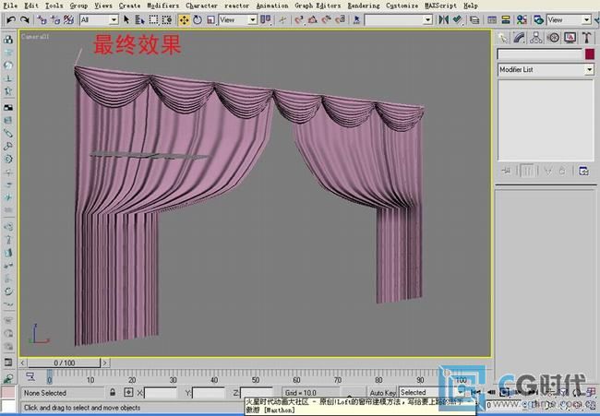Screen dimensions: 600x416
Task: Toggle the Percent Snap button
Action: [x=327, y=19]
